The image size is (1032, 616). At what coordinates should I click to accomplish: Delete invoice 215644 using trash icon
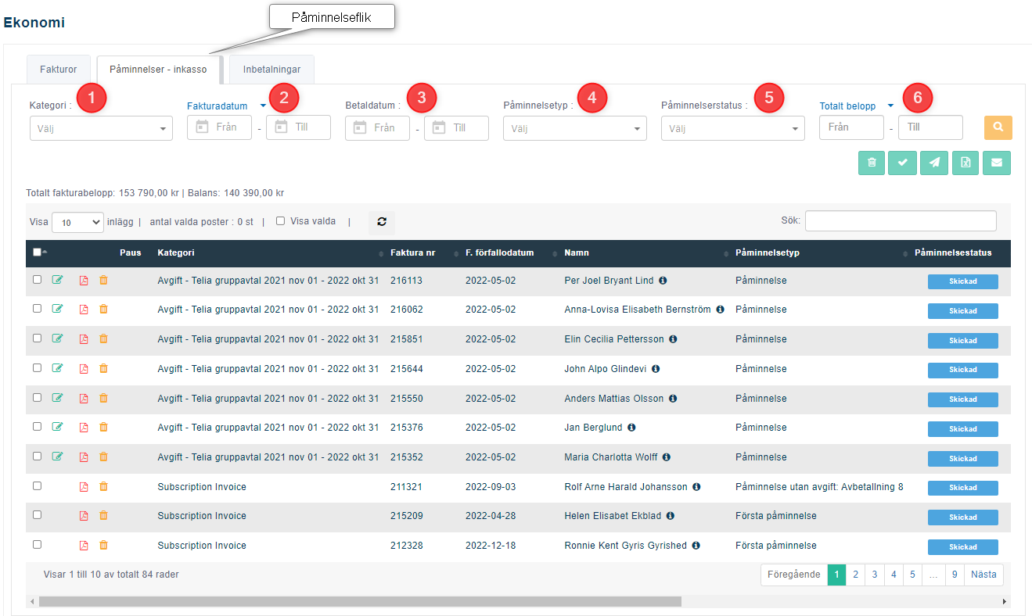pyautogui.click(x=103, y=368)
